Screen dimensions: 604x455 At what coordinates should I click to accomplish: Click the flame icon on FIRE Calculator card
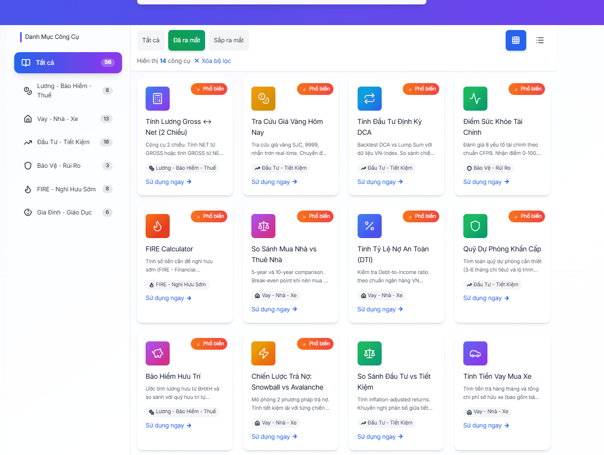pos(157,226)
